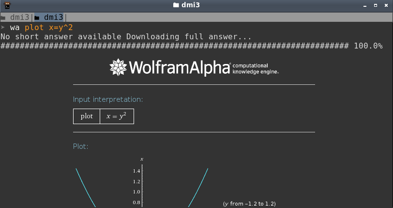Click the 0.8 axis tick label

(136, 203)
